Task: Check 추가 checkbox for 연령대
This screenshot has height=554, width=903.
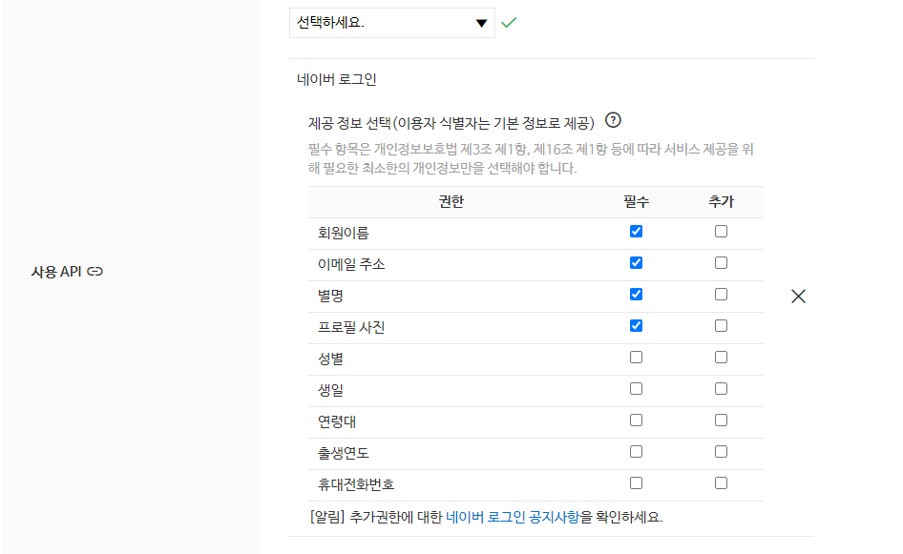Action: [721, 421]
